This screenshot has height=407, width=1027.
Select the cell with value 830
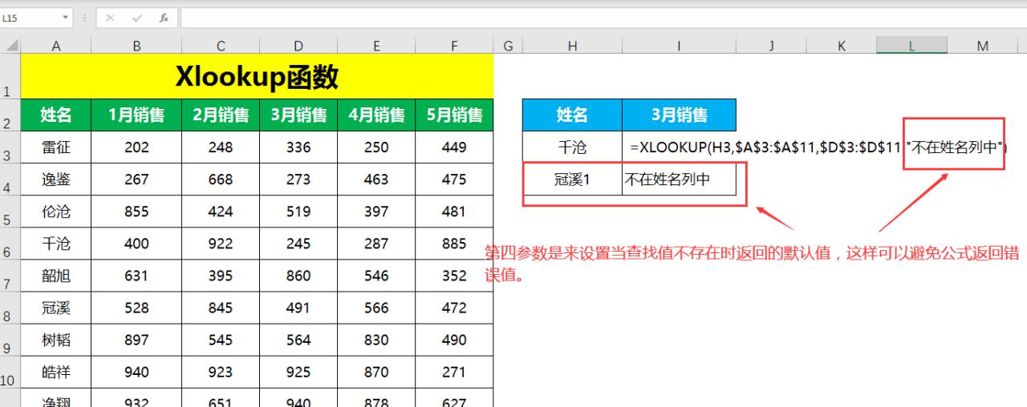click(376, 340)
